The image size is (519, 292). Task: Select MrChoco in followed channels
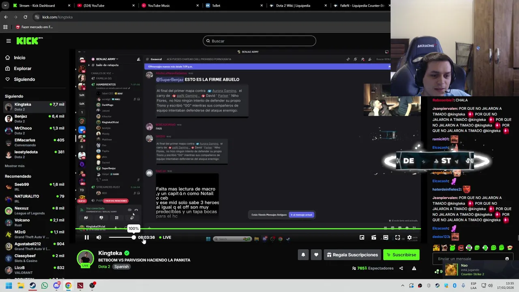[x=34, y=130]
